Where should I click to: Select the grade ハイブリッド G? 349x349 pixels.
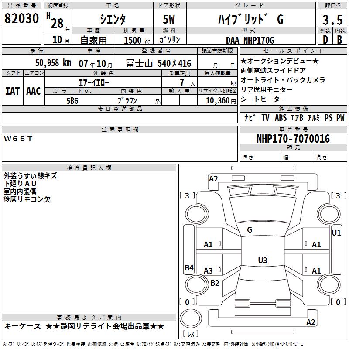(250, 19)
